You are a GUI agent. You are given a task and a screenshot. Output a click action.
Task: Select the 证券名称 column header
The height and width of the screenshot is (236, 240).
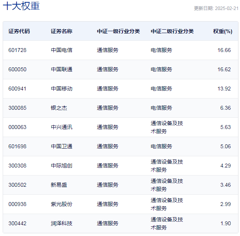point(61,31)
